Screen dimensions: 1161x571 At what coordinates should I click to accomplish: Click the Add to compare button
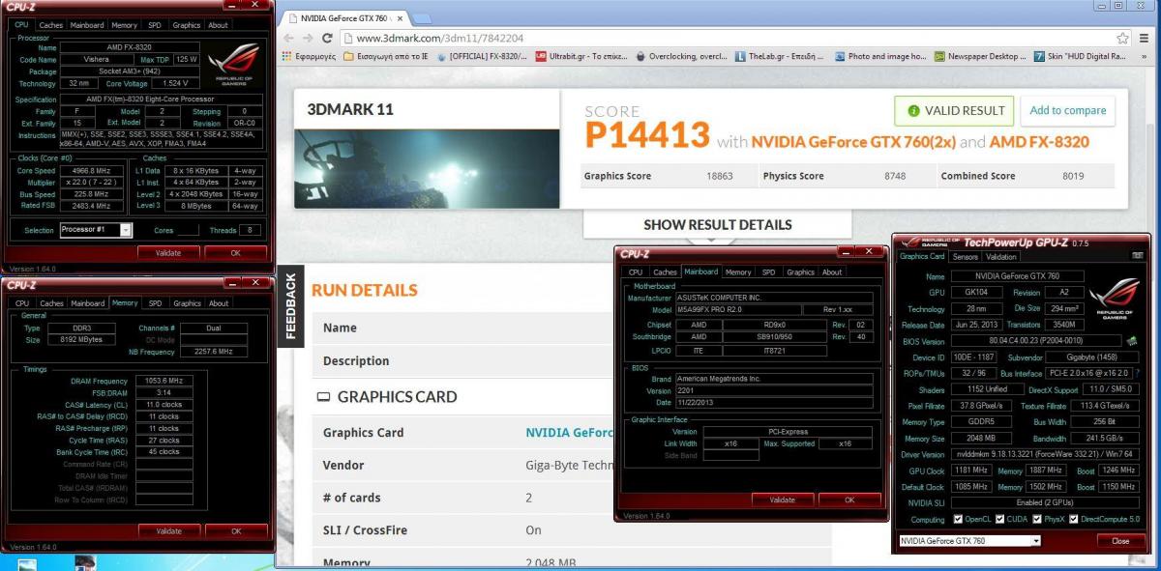coord(1067,111)
